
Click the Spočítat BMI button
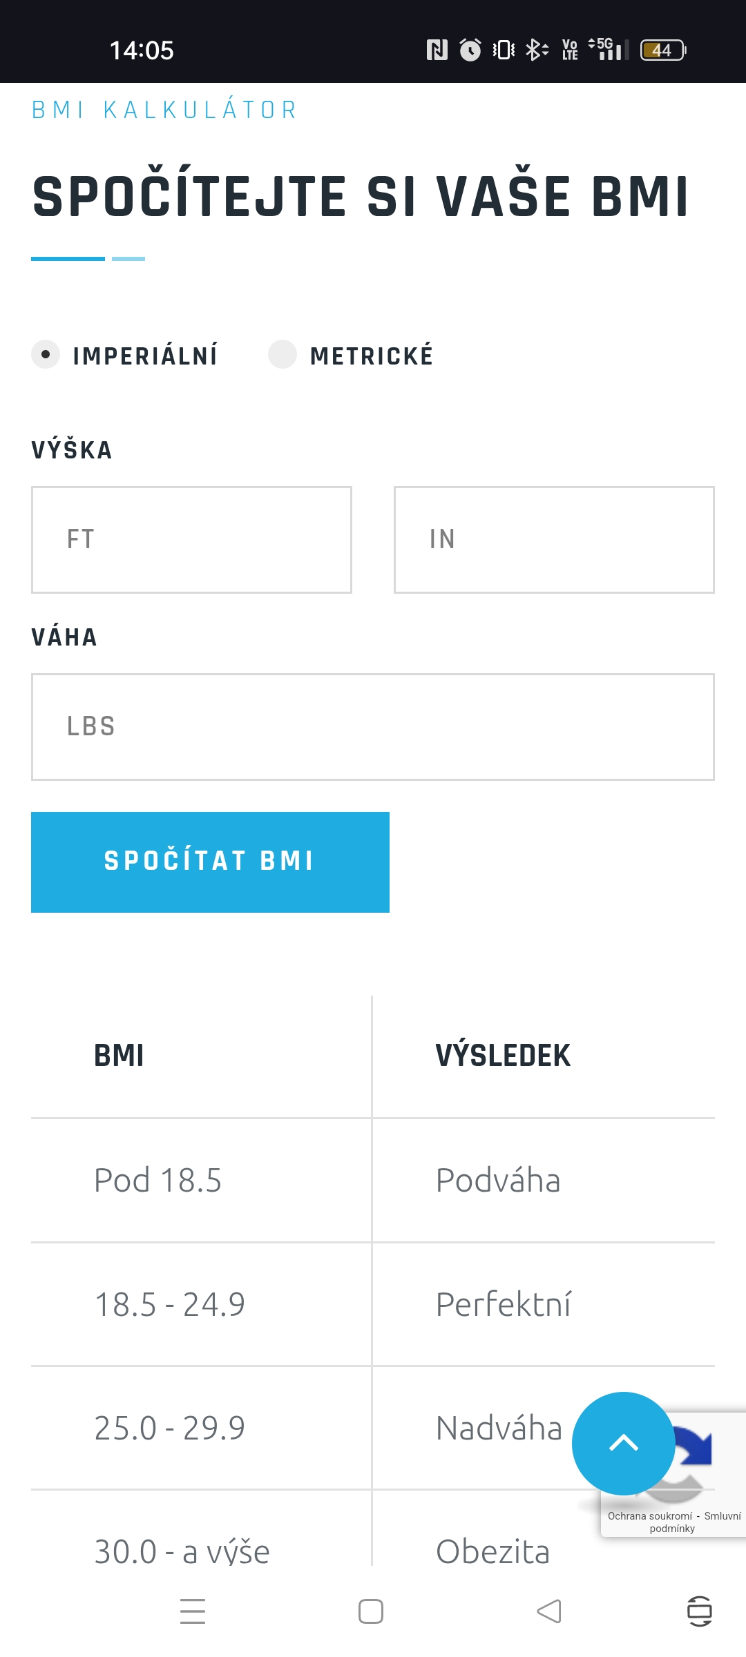210,862
